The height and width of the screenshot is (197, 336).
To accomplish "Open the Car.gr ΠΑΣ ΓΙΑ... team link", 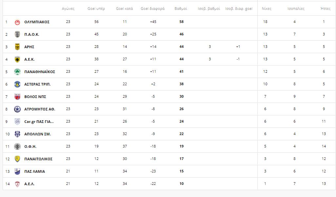I will point(39,122).
